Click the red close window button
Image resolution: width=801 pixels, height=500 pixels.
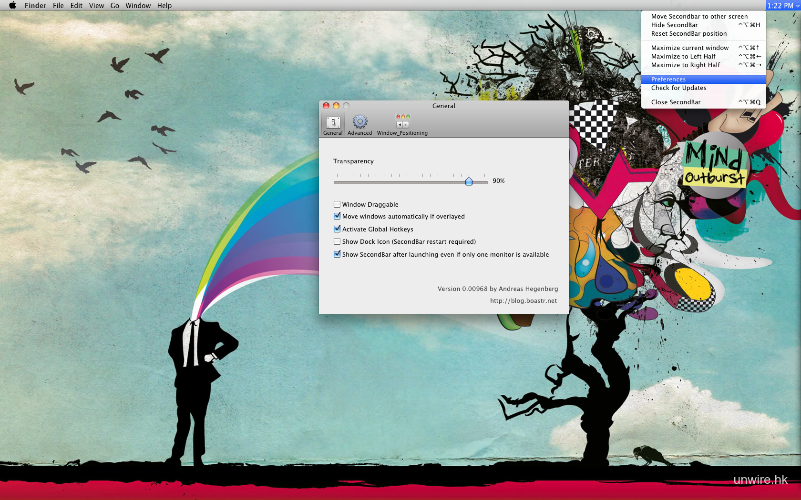point(326,106)
